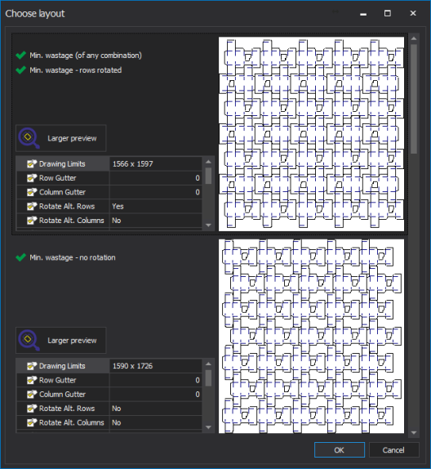This screenshot has height=469, width=431.
Task: Click the edit icon beside Drawing Limits 1566 x 1597
Action: tap(31, 163)
